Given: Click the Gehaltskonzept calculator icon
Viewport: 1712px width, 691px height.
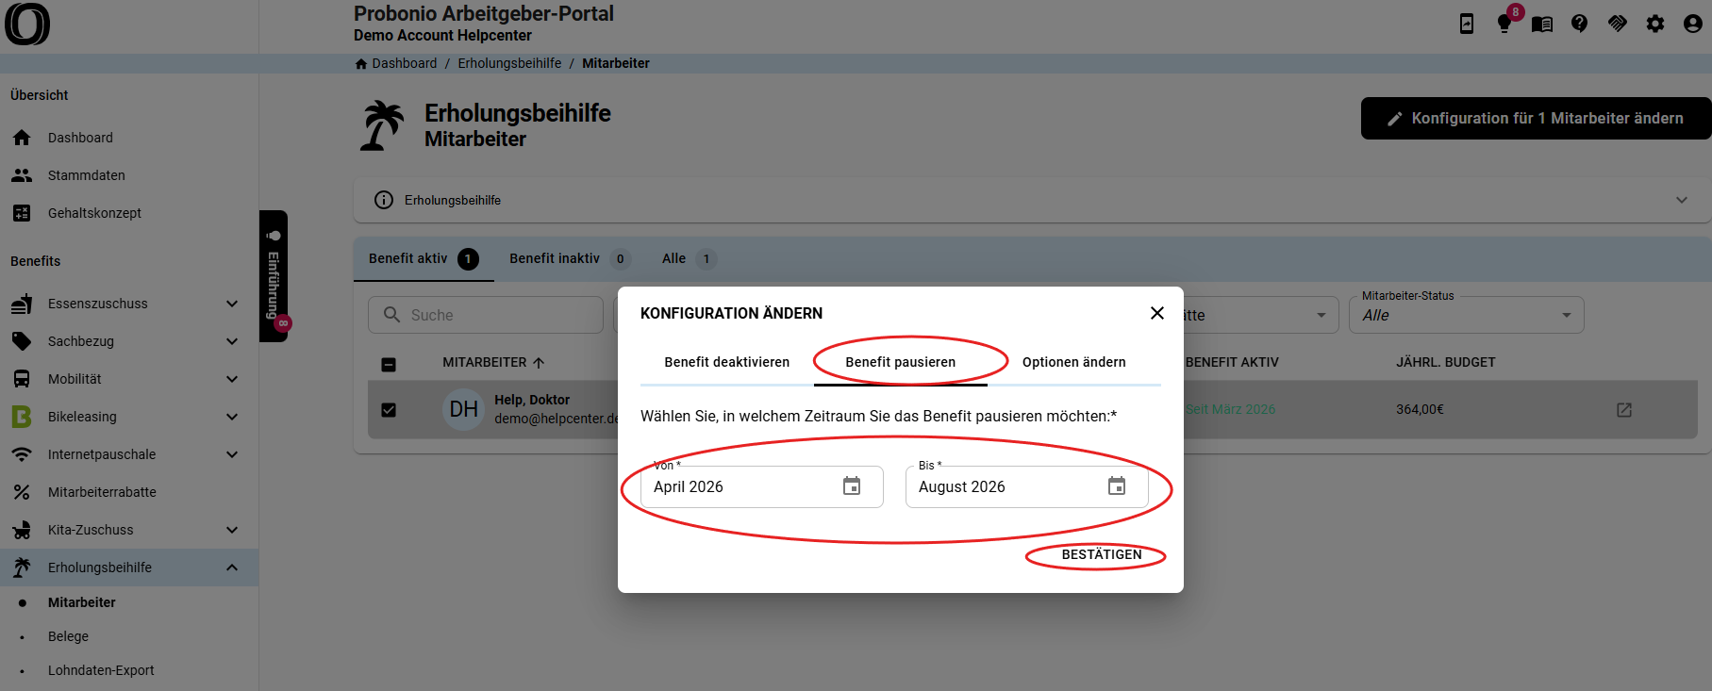Looking at the screenshot, I should (x=22, y=213).
